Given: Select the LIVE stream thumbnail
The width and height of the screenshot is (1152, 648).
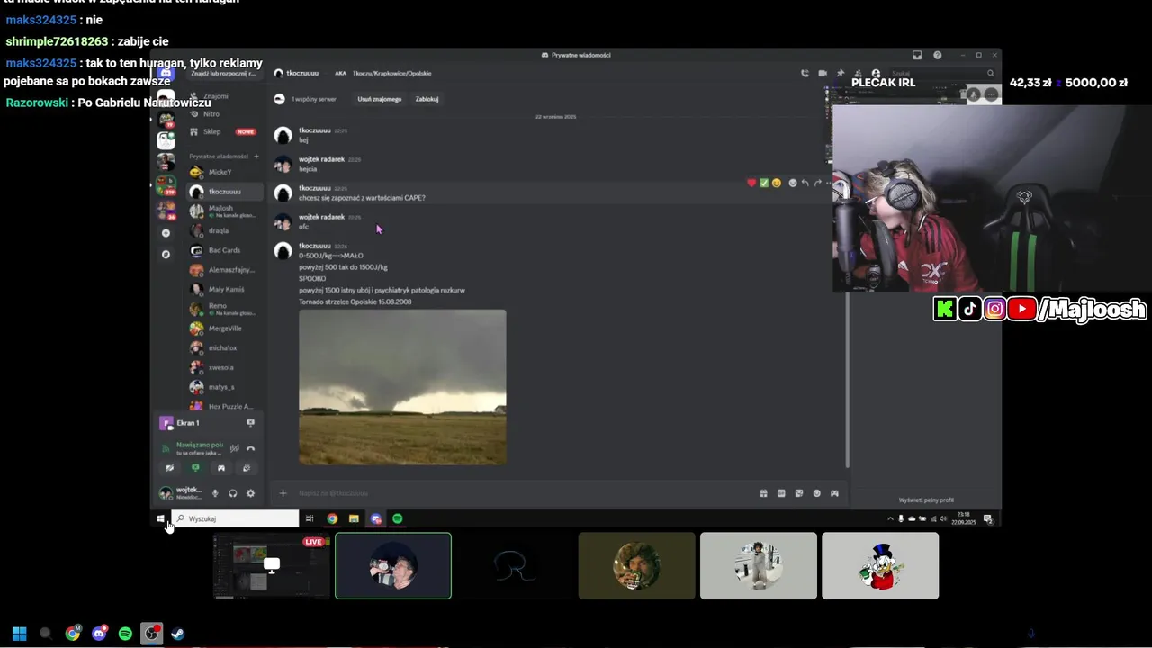Looking at the screenshot, I should point(271,566).
